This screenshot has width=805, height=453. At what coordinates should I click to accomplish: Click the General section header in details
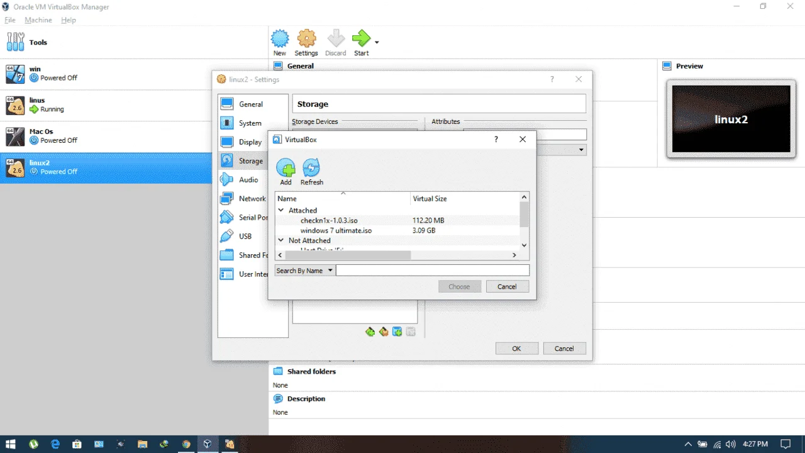point(301,65)
